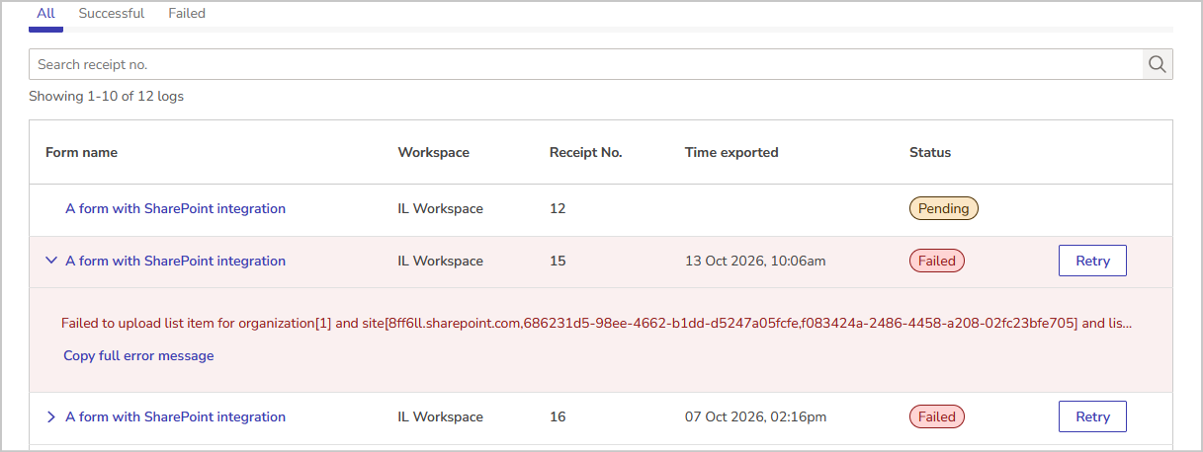Click the 07 Oct 2026, 02:16pm timestamp

(755, 417)
